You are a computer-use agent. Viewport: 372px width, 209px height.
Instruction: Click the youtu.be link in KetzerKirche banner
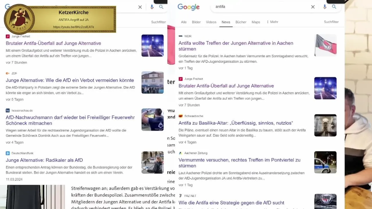[74, 27]
